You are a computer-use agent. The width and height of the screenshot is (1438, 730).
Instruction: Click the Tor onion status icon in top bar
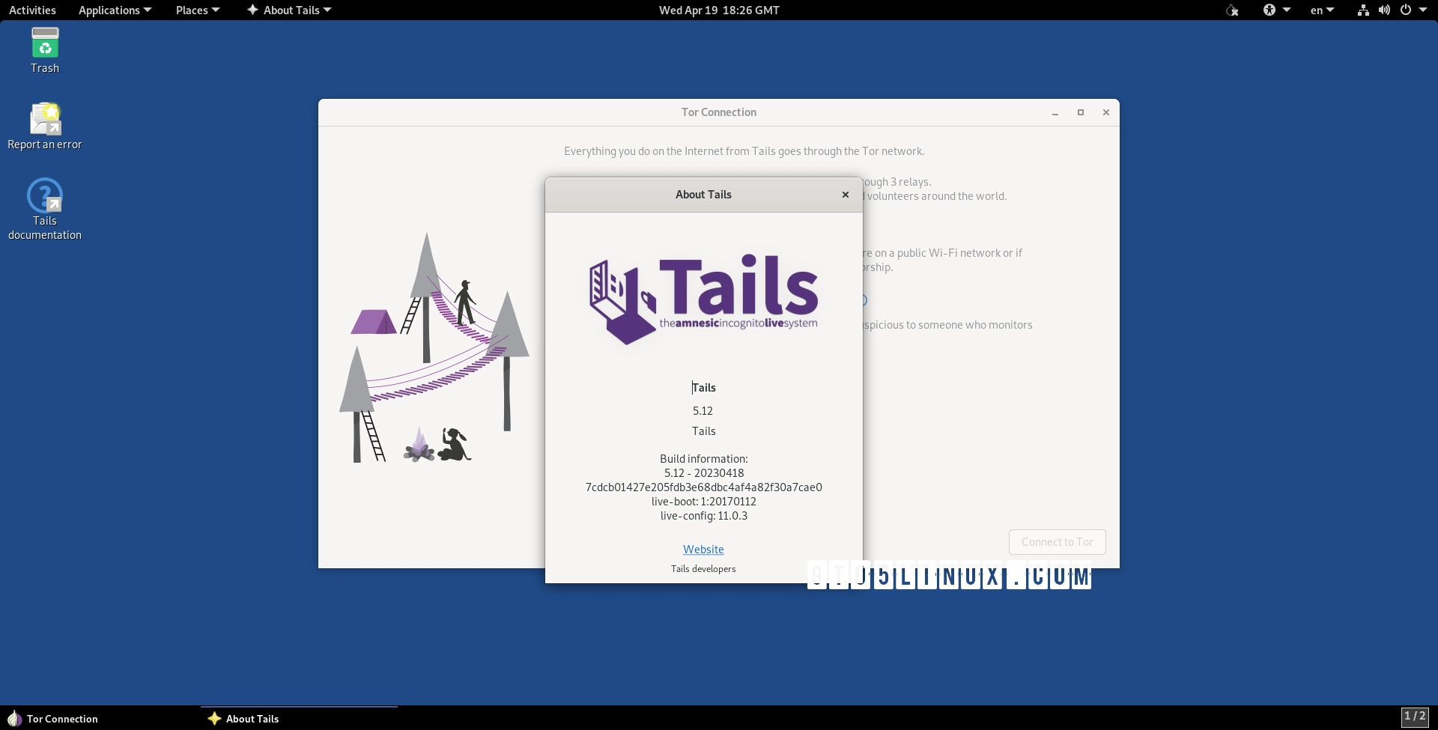[x=1233, y=10]
